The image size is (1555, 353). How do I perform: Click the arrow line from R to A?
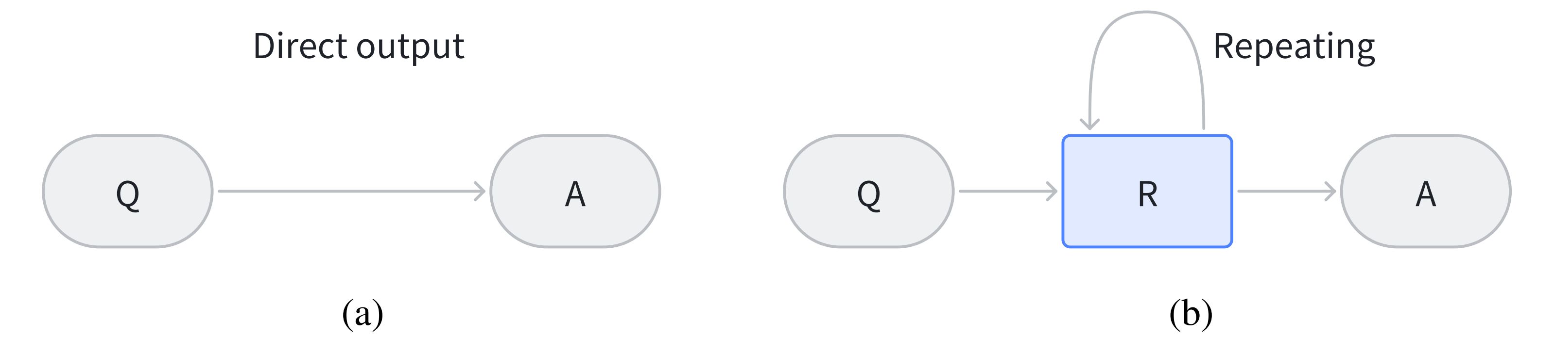pos(1286,191)
